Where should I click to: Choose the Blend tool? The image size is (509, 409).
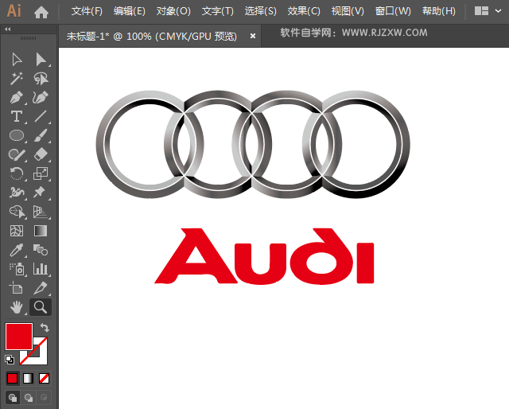(41, 250)
